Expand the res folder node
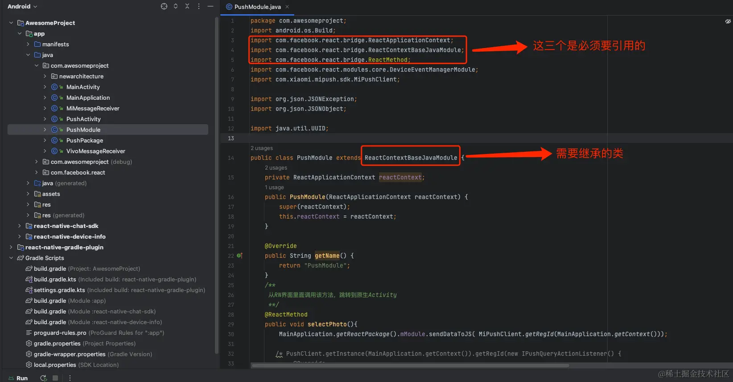733x382 pixels. tap(28, 204)
